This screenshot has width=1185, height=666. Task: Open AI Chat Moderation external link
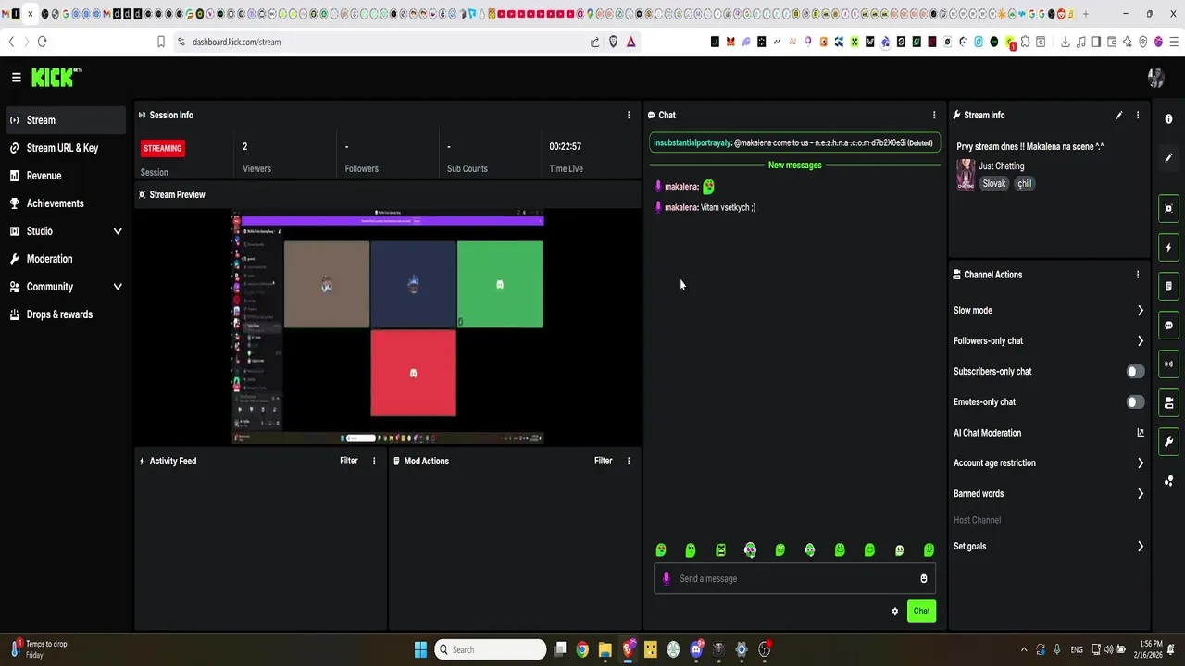1141,433
